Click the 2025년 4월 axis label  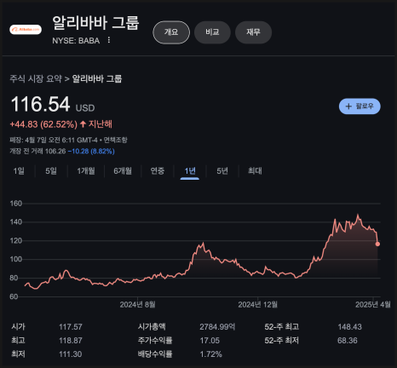(x=373, y=305)
